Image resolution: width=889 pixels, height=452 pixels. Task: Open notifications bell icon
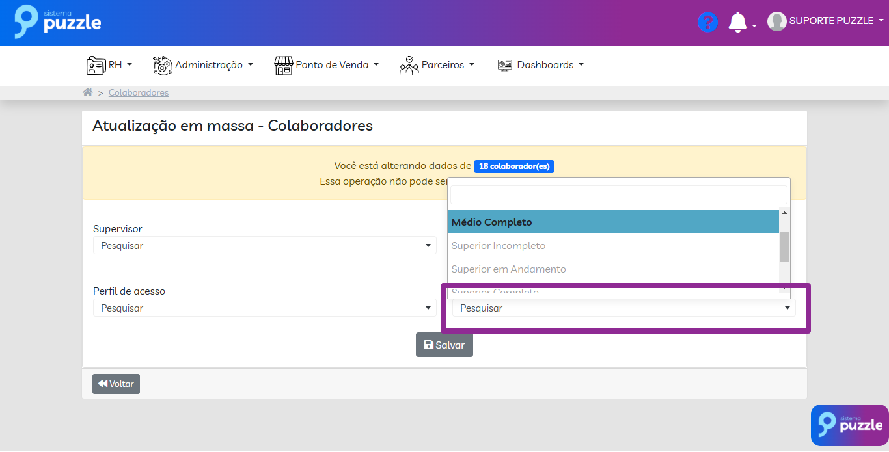coord(737,22)
